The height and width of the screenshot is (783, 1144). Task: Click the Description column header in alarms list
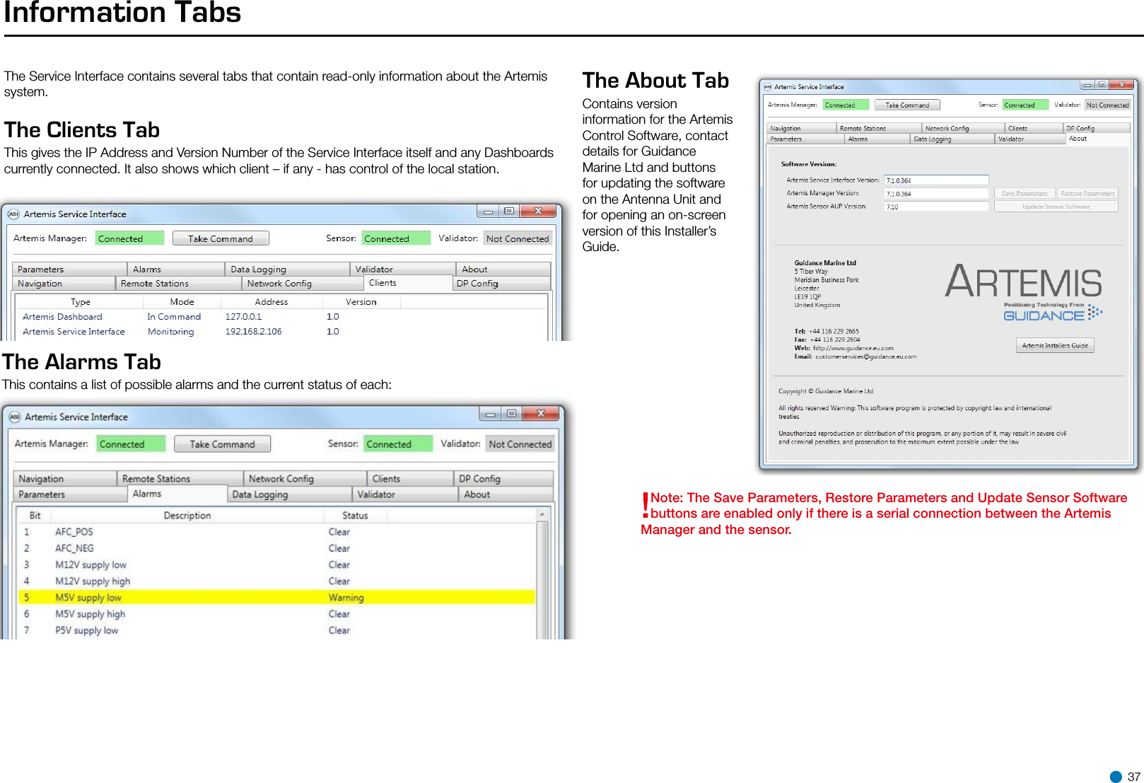click(x=187, y=516)
